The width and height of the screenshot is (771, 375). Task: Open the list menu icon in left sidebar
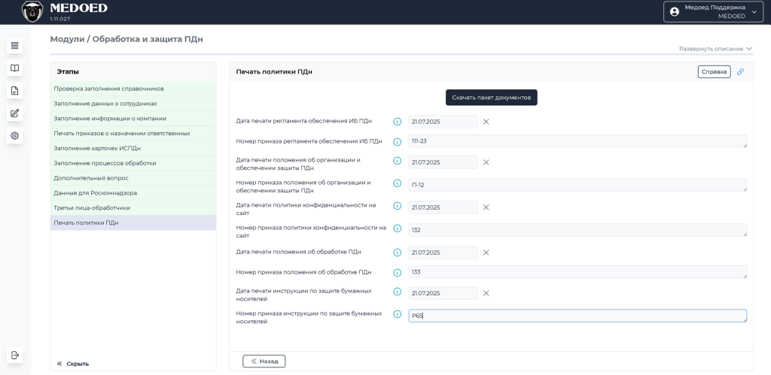pos(15,46)
